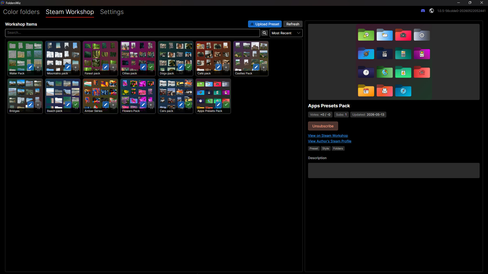
Task: Edit the Water Pack preset with pencil icon
Action: click(x=30, y=67)
